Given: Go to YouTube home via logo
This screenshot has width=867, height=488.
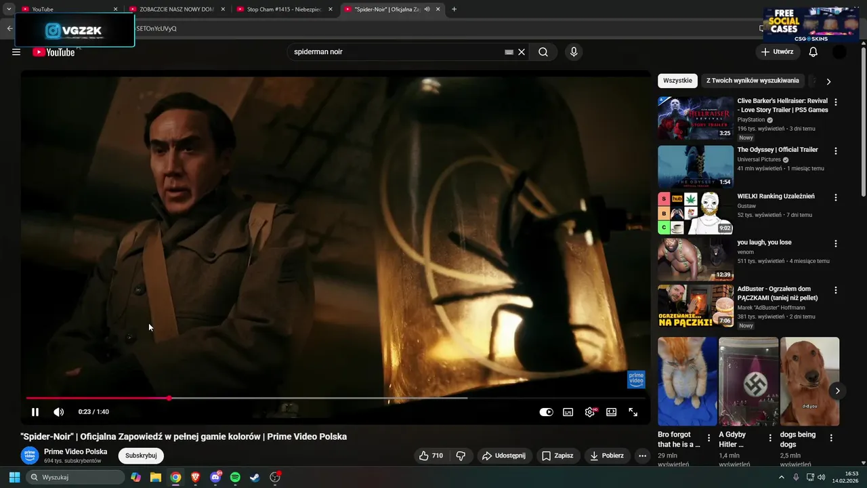Looking at the screenshot, I should 54,52.
